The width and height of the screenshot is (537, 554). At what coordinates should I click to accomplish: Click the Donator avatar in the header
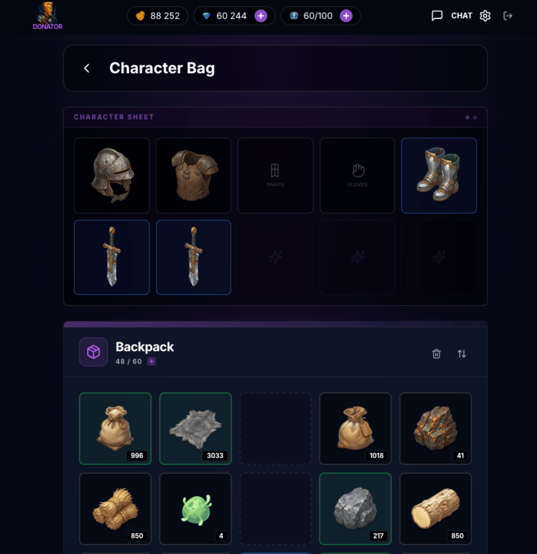point(47,15)
